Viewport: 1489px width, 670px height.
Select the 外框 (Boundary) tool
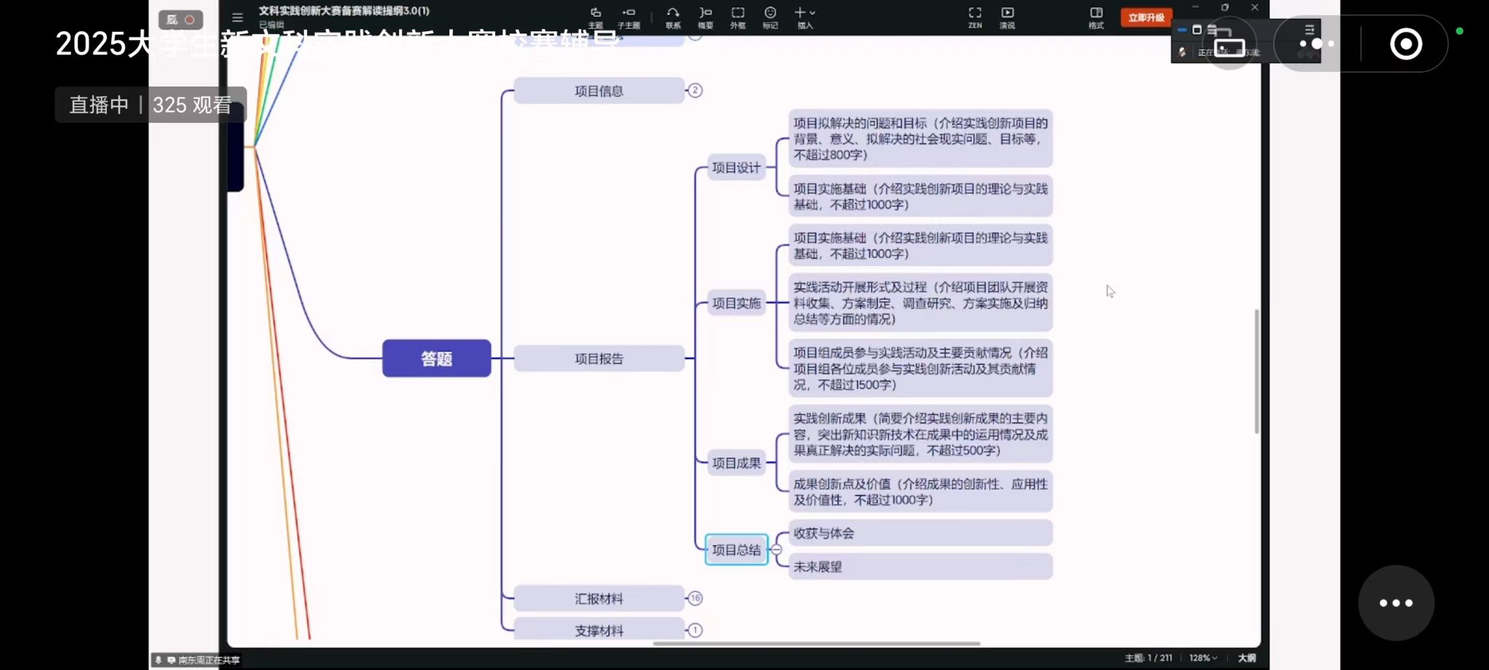point(738,16)
